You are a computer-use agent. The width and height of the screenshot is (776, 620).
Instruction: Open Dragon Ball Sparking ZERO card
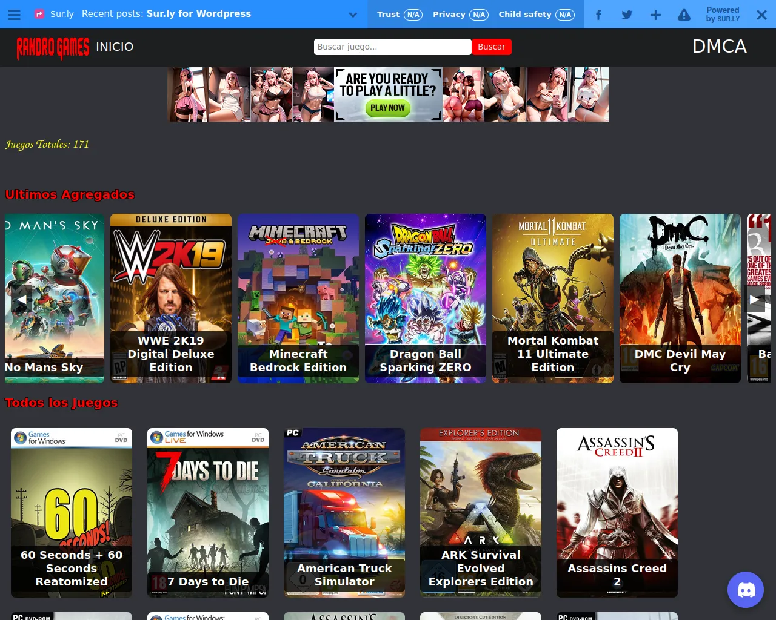[426, 298]
